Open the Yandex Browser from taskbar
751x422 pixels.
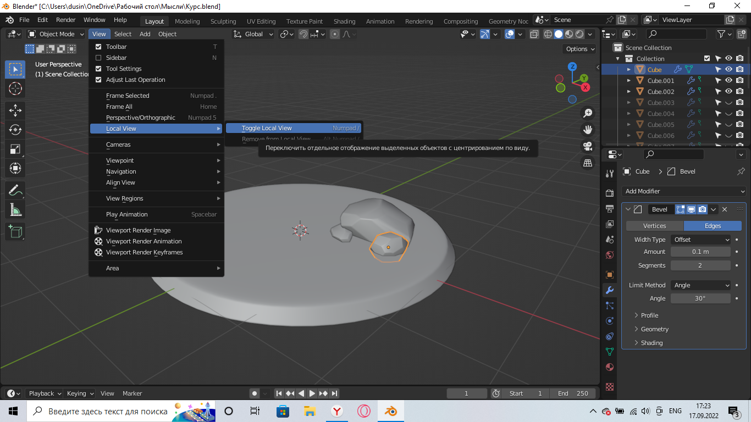(x=336, y=411)
